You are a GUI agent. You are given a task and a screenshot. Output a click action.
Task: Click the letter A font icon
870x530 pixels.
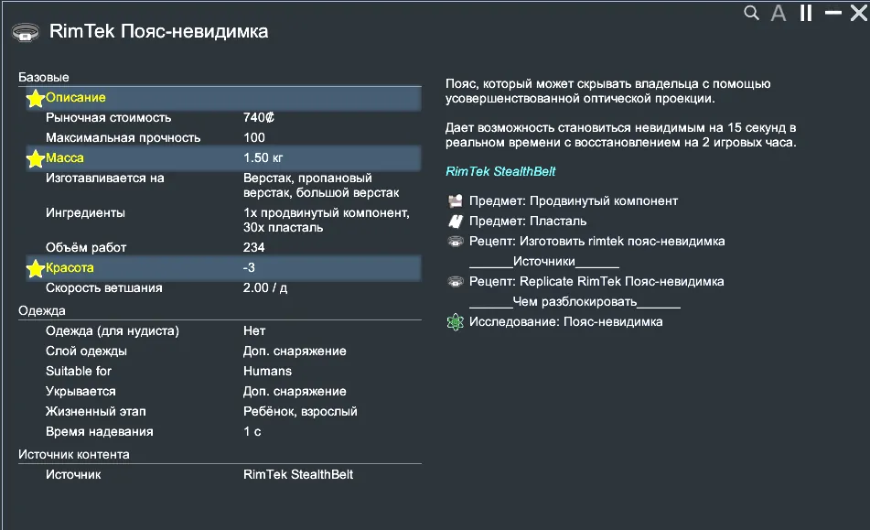779,13
